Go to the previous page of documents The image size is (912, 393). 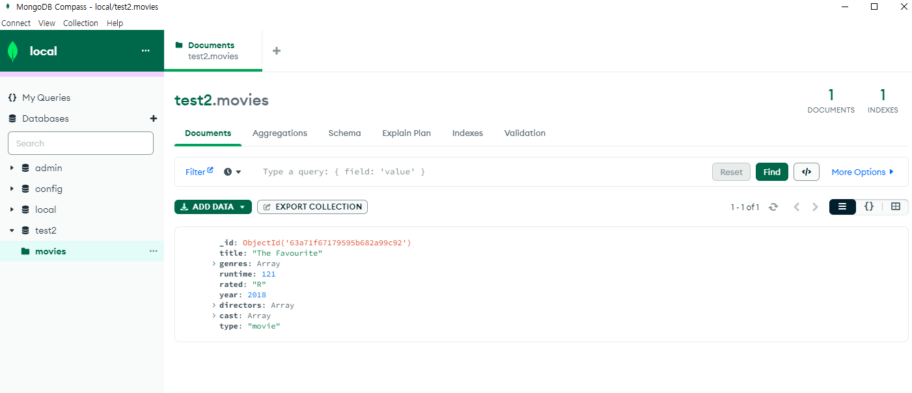point(797,207)
